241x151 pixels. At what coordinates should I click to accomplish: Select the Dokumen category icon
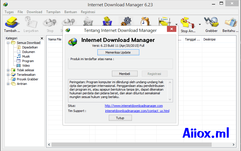(x=19, y=52)
